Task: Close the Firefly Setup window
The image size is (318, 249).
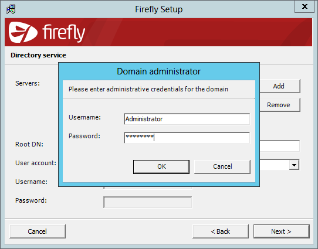Action: click(305, 6)
